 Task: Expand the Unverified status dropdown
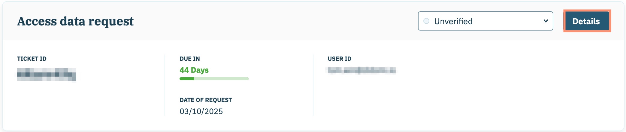click(x=485, y=21)
